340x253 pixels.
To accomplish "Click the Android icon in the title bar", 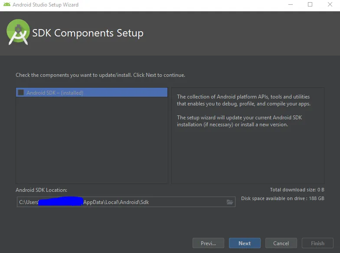I will pos(7,5).
